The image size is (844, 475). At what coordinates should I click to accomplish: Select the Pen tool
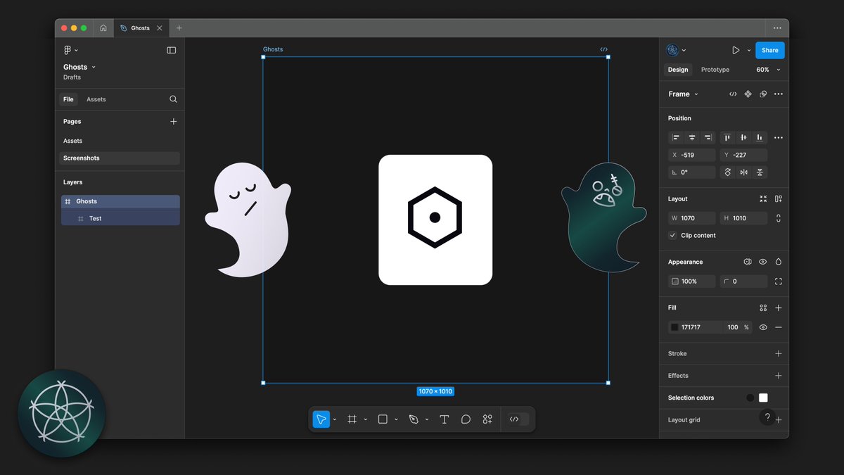414,419
